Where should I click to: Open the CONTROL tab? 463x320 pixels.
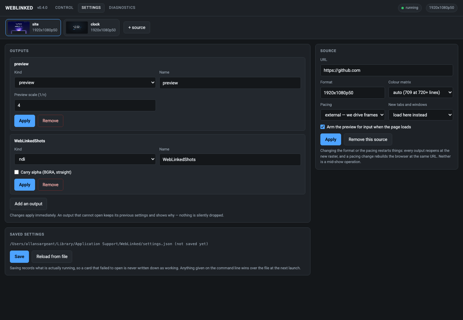pyautogui.click(x=64, y=7)
